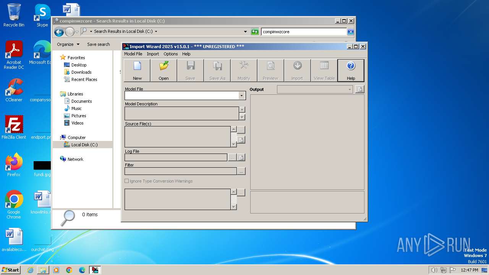Select Downloads in Explorer sidebar
This screenshot has height=275, width=489.
pos(81,72)
